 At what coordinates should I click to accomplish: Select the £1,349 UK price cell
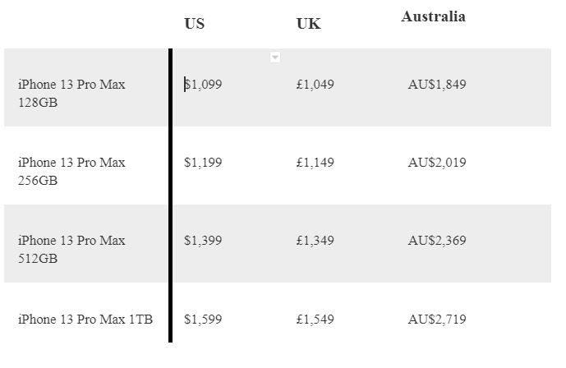tap(315, 240)
